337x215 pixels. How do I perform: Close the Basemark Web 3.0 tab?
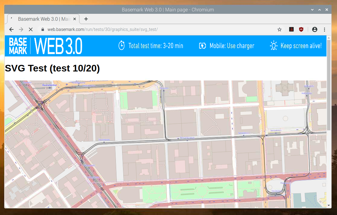click(75, 19)
